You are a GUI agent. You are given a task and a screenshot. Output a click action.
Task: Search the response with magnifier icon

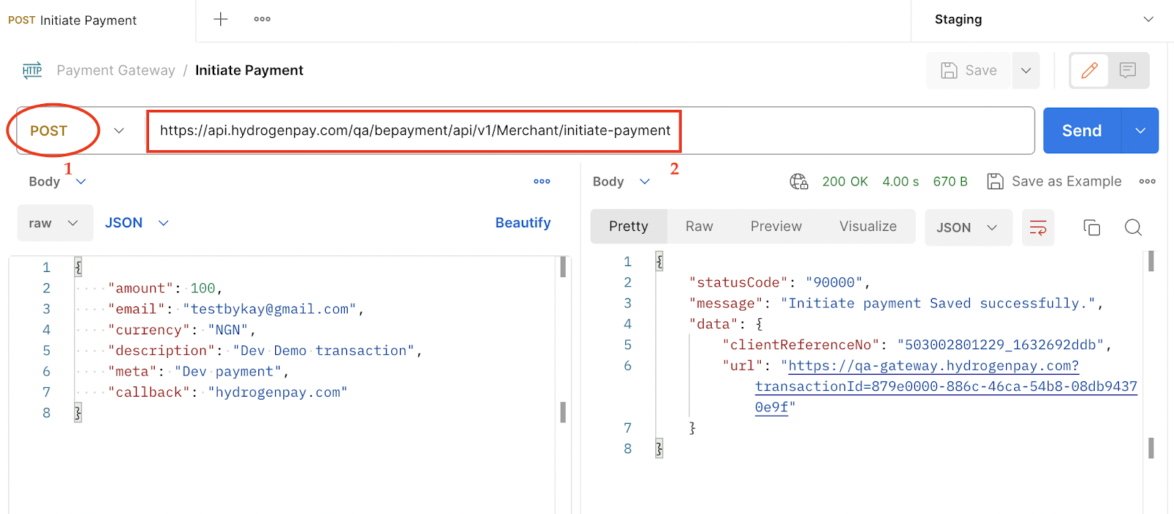click(x=1133, y=227)
